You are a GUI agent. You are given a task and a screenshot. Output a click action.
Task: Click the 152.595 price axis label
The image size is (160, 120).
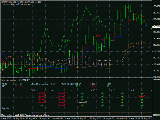156,58
